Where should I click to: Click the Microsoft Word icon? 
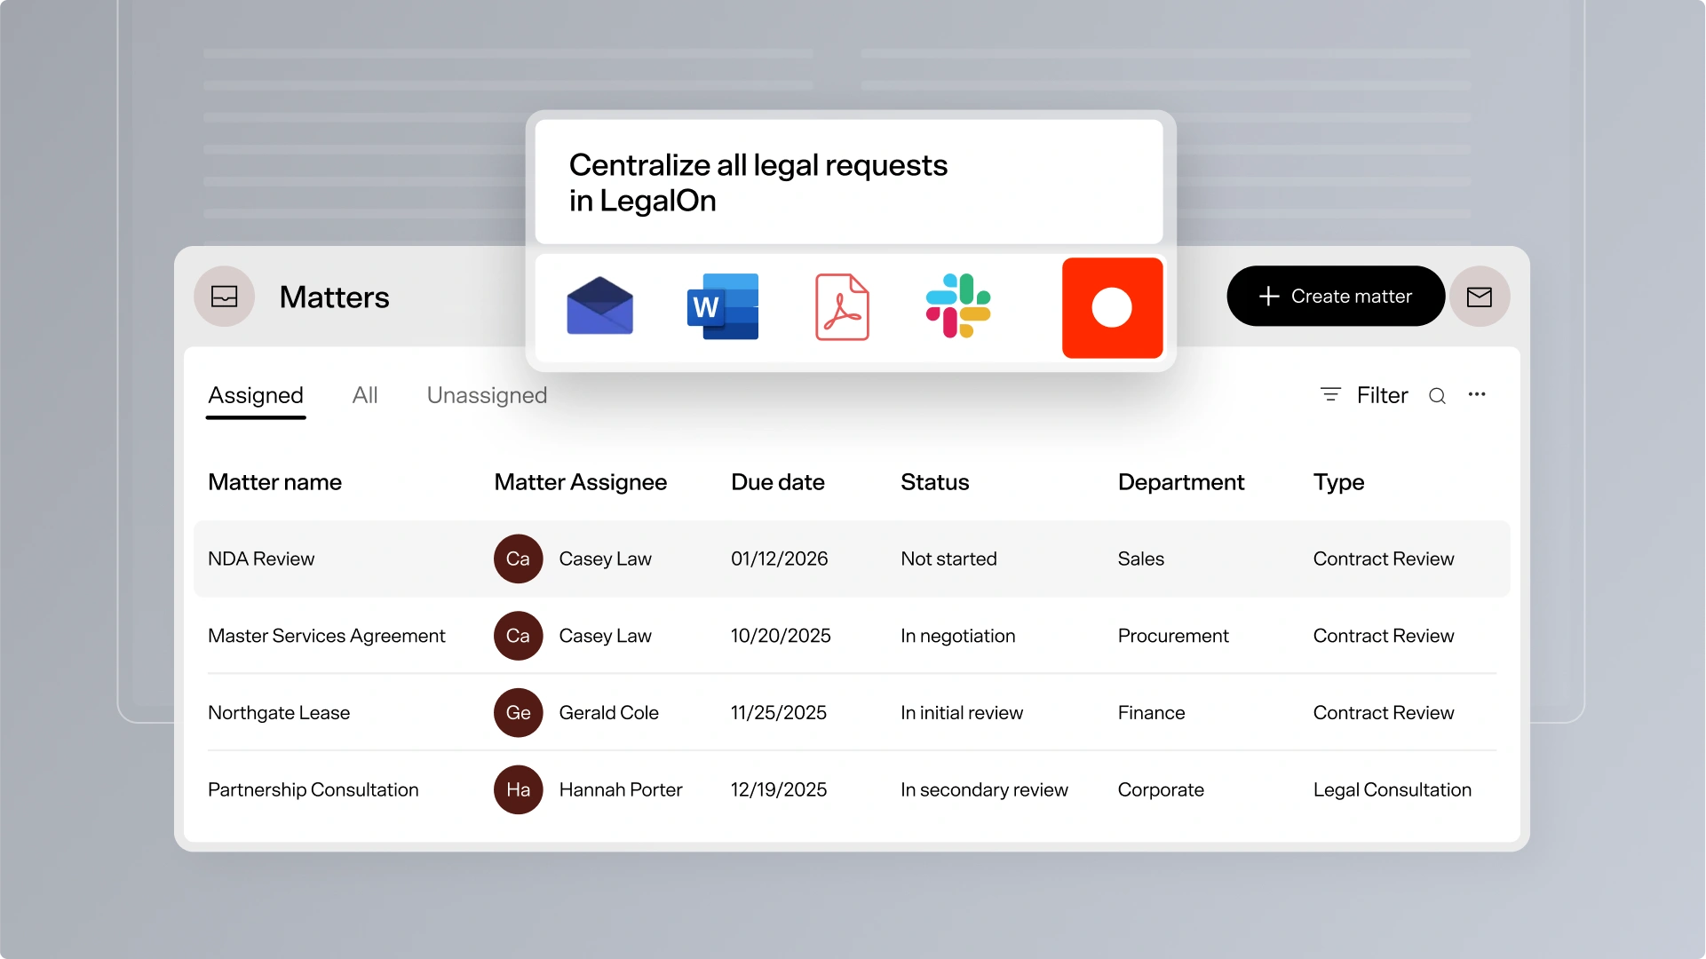[723, 306]
